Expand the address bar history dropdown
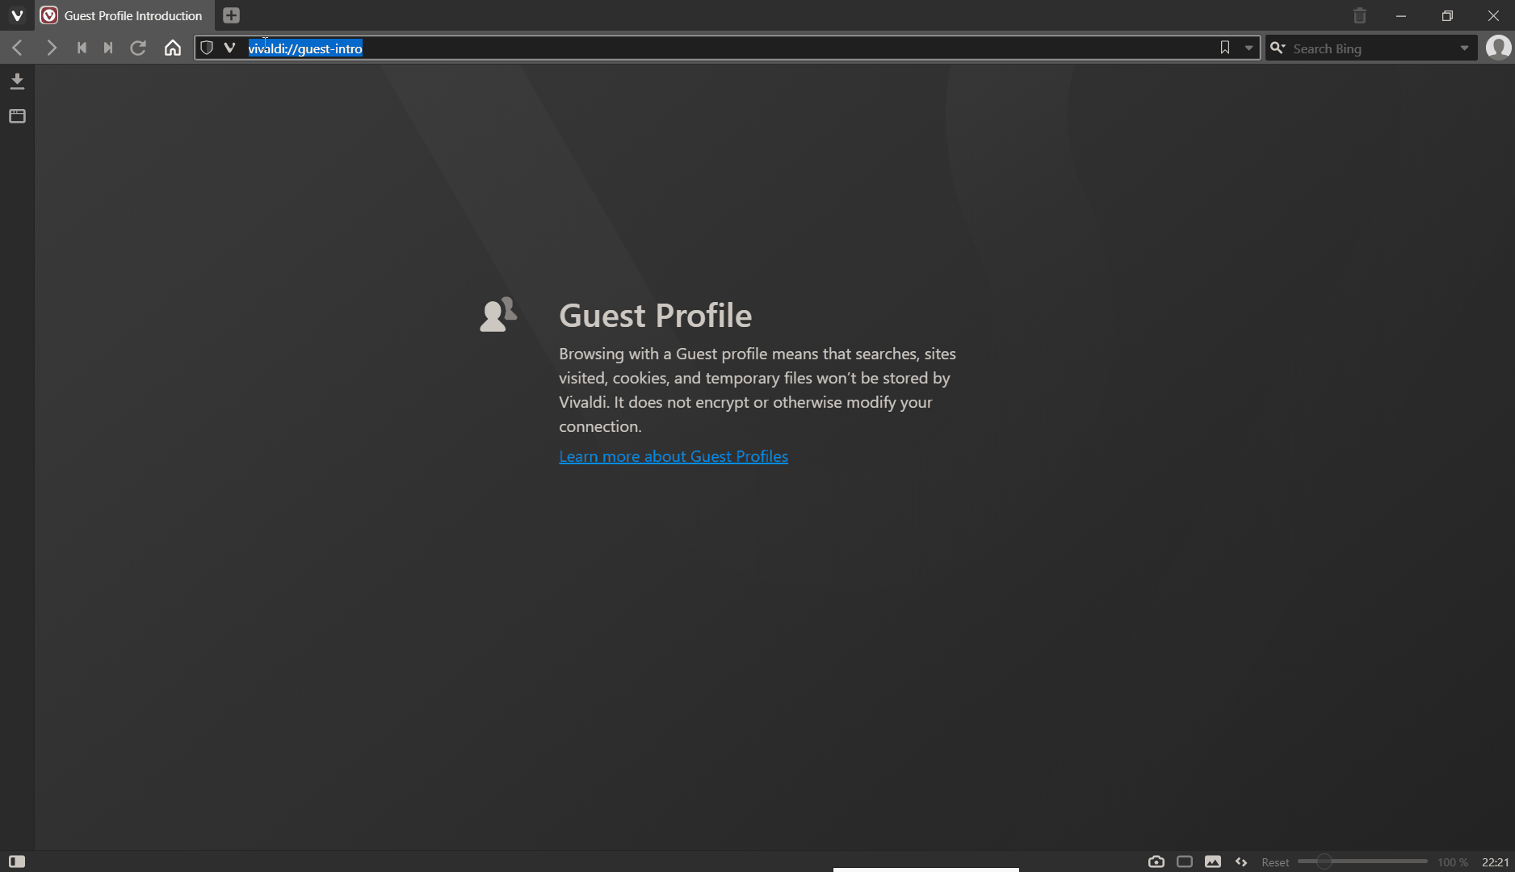The height and width of the screenshot is (872, 1515). click(x=1249, y=48)
